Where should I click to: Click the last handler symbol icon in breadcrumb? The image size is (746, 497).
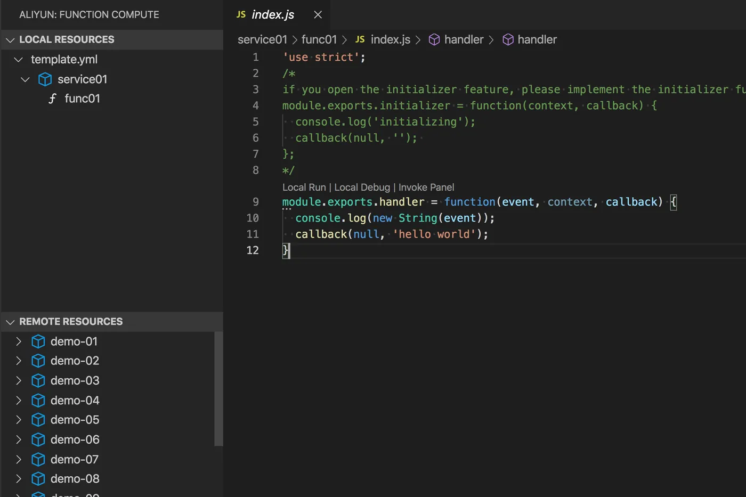coord(508,40)
